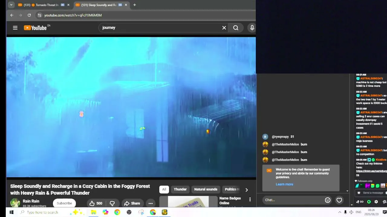Viewport: 387px width, 217px height.
Task: Change the ENG input language
Action: point(358,212)
